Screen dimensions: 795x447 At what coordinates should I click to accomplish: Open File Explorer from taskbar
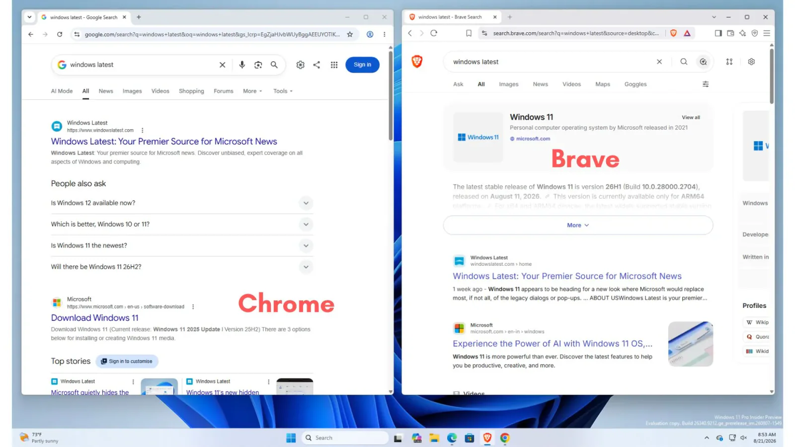[434, 438]
